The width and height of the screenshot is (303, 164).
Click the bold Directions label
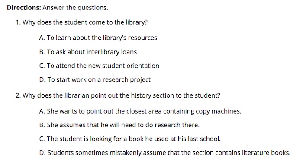pyautogui.click(x=24, y=8)
